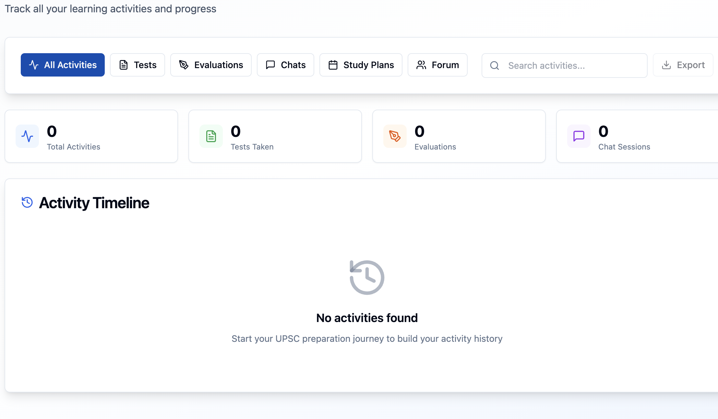Click the Activity Timeline history icon
The height and width of the screenshot is (419, 718).
[27, 202]
